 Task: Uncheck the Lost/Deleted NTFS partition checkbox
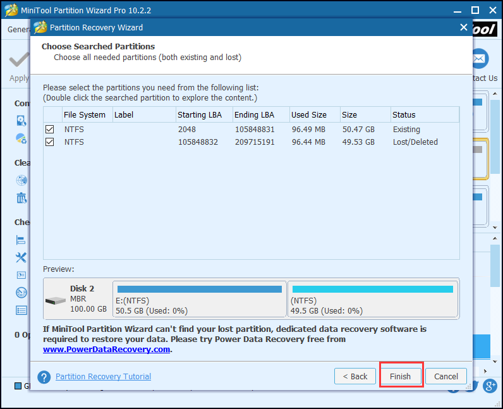50,142
